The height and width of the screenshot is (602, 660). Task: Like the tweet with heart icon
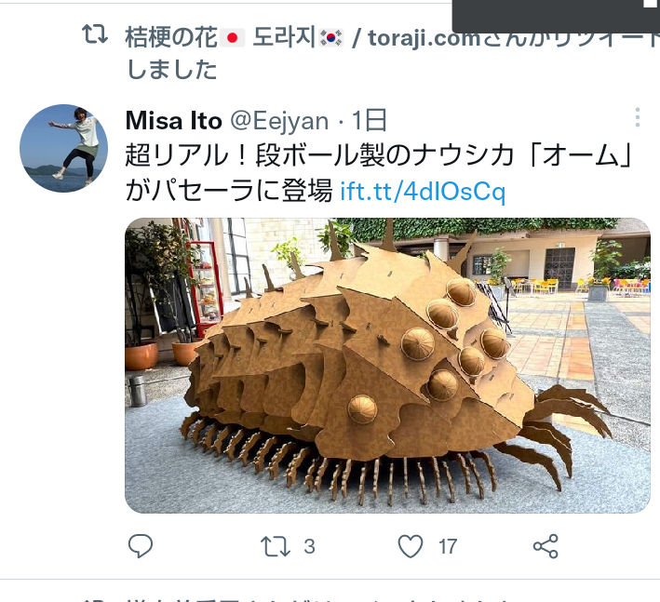[410, 546]
